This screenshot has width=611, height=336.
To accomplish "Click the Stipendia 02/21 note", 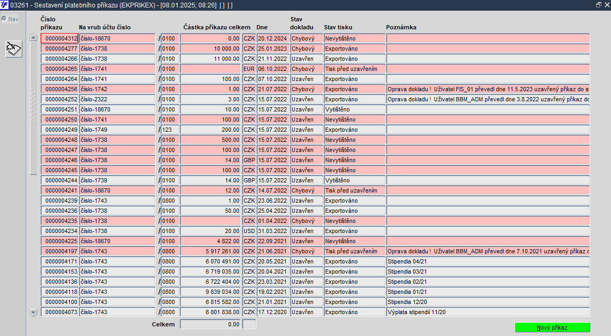I will (x=488, y=282).
